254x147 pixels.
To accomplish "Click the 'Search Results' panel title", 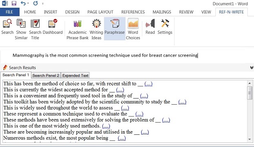I will point(22,68).
